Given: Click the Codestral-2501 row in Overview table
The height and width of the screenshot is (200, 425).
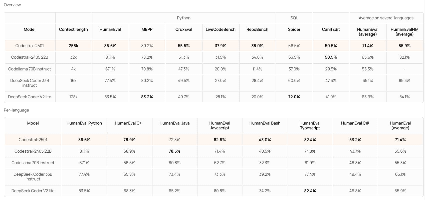Looking at the screenshot, I should (x=30, y=46).
